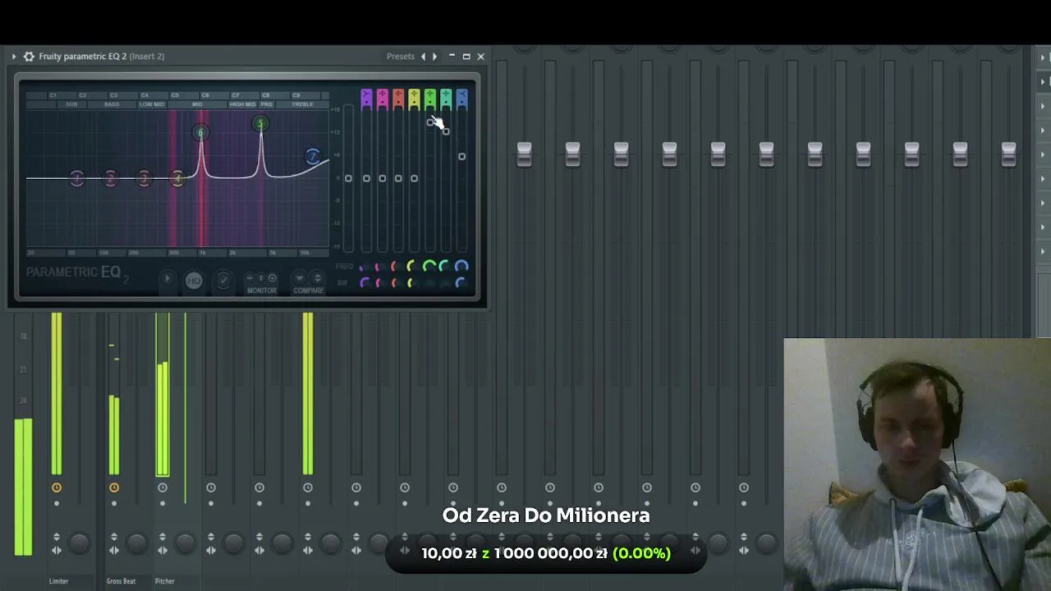Open plugin options menu arrow beside gear icon
Screen dimensions: 1051x591
coord(14,56)
